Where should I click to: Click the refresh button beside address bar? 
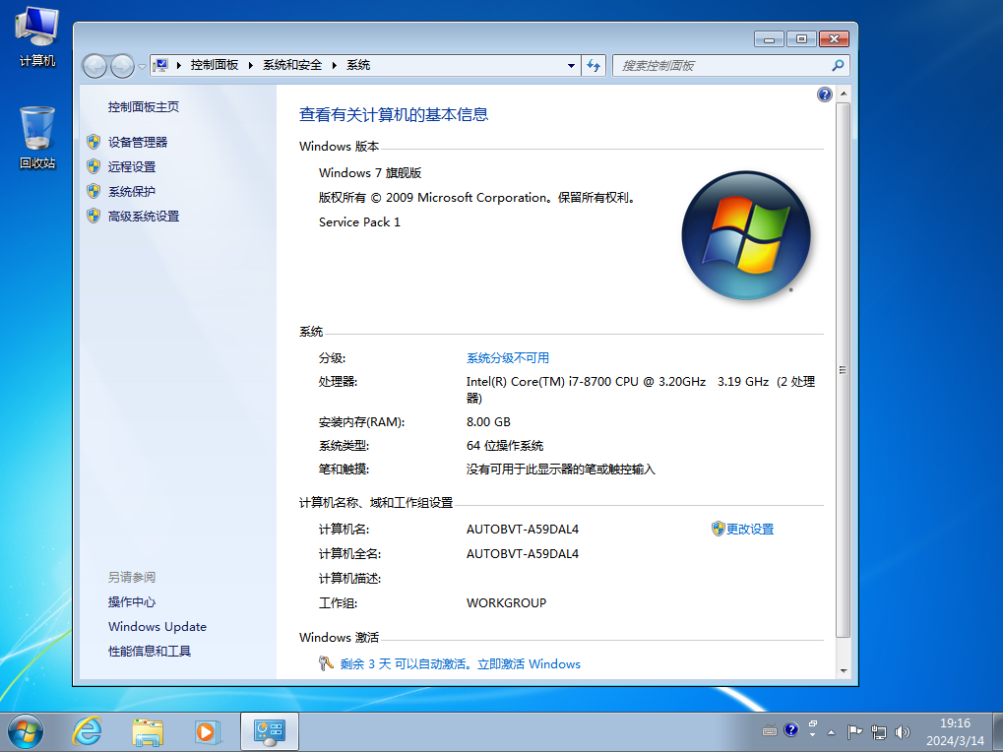[x=594, y=66]
